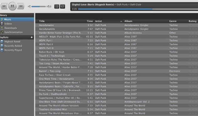
Task: Click the Recently Played playlist icon
Action: (x=2, y=50)
